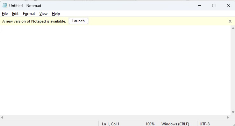Image resolution: width=235 pixels, height=126 pixels.
Task: Click the "Untitled - Notepad" title text
Action: click(x=25, y=6)
